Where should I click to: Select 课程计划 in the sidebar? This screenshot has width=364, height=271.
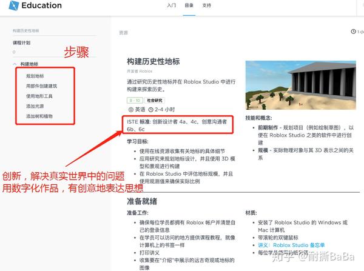click(x=21, y=42)
